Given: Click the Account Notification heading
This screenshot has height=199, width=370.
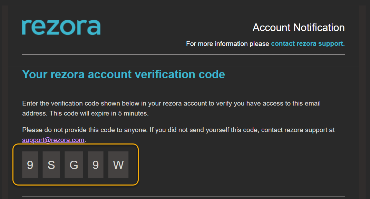Looking at the screenshot, I should click(299, 28).
